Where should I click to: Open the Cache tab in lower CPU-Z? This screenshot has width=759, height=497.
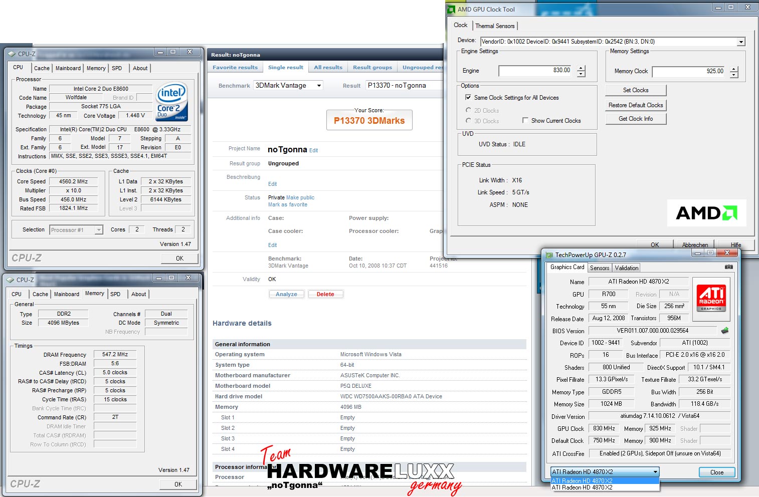coord(41,294)
